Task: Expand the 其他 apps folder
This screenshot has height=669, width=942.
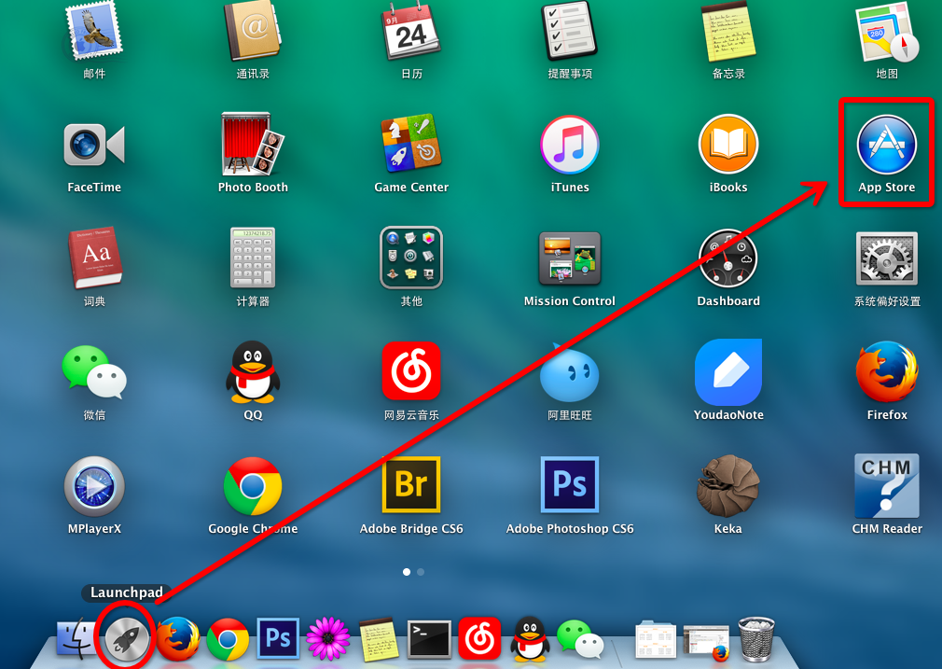Action: (411, 258)
